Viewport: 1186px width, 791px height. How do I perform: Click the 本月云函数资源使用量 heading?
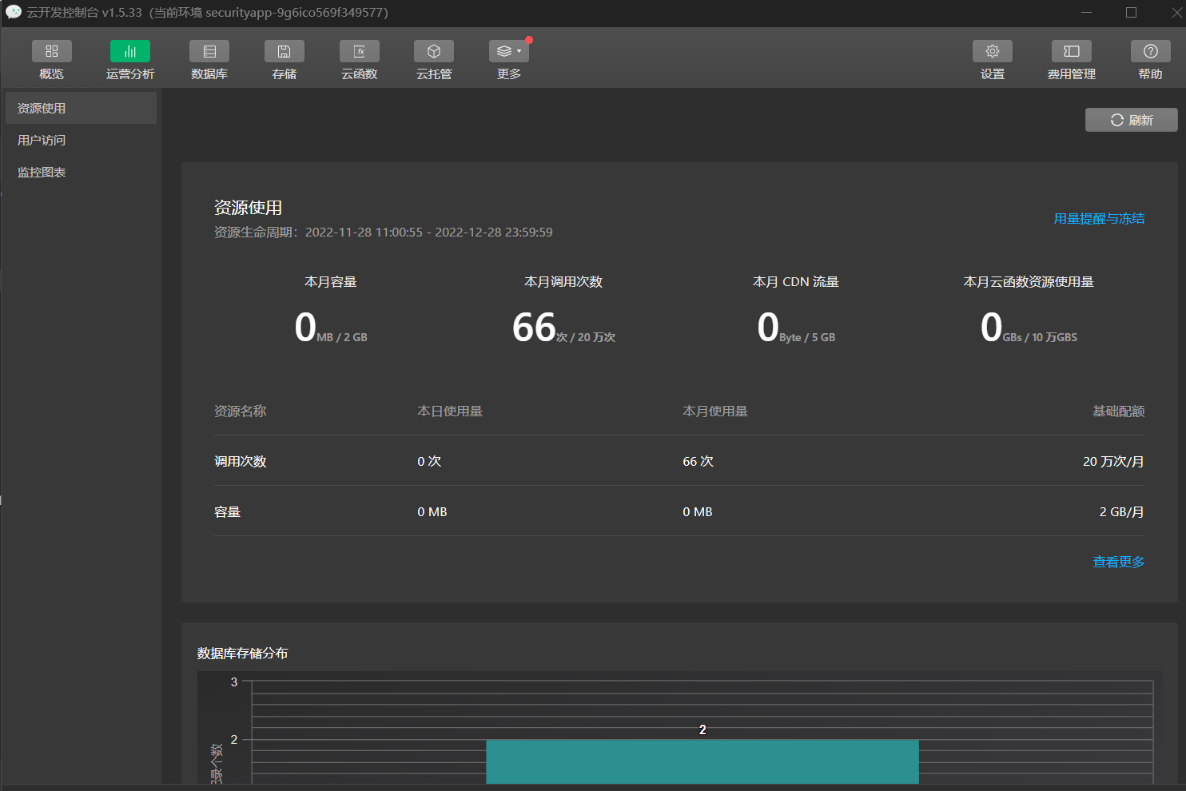pyautogui.click(x=1029, y=281)
